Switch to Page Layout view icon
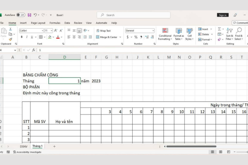This screenshot has width=248, height=165. tap(221, 152)
